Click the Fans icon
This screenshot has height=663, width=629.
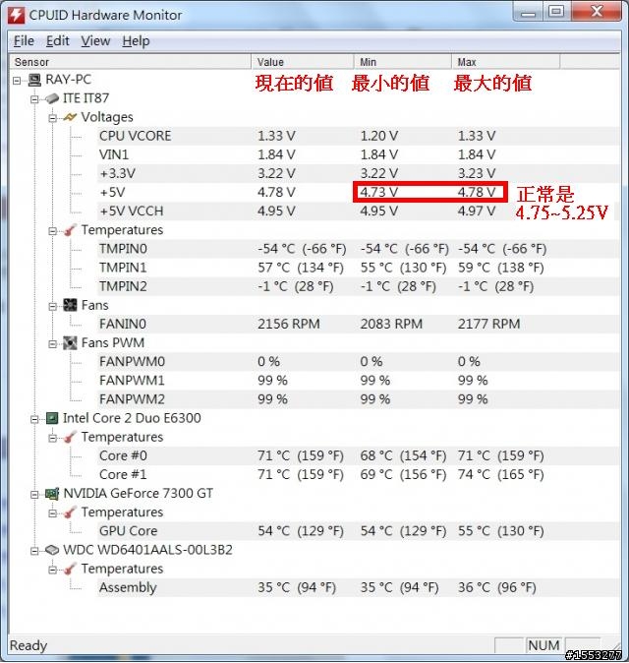pyautogui.click(x=70, y=305)
